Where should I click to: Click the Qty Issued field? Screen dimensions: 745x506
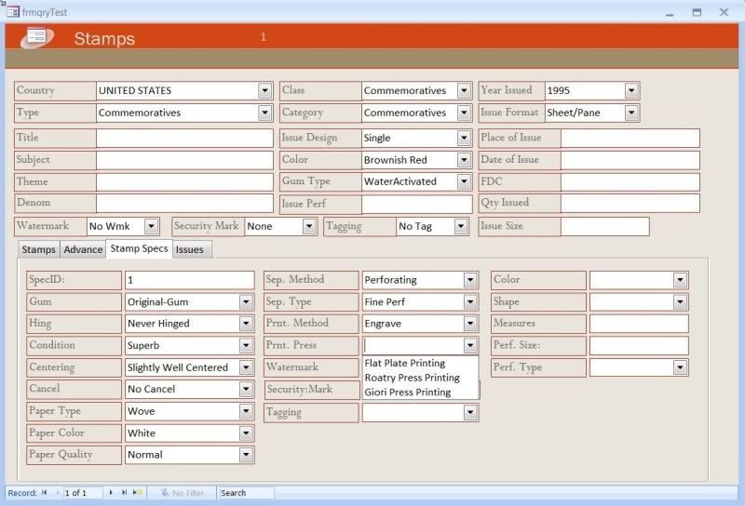point(630,203)
